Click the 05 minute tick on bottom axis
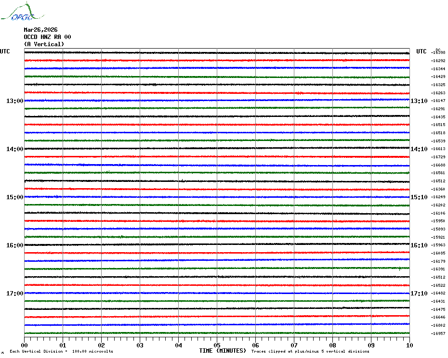 click(217, 345)
